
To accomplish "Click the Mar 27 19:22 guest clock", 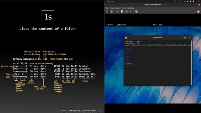I will point(158,25).
